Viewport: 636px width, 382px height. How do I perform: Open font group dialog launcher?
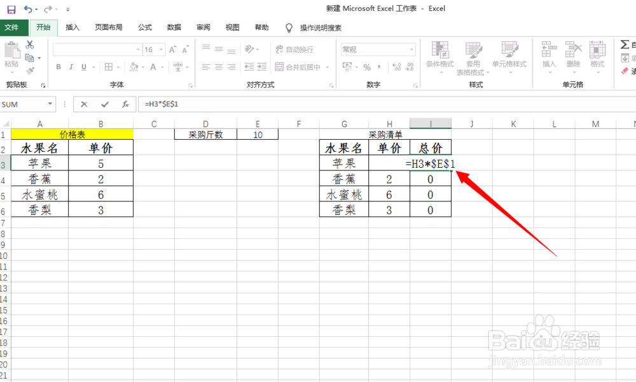(190, 86)
